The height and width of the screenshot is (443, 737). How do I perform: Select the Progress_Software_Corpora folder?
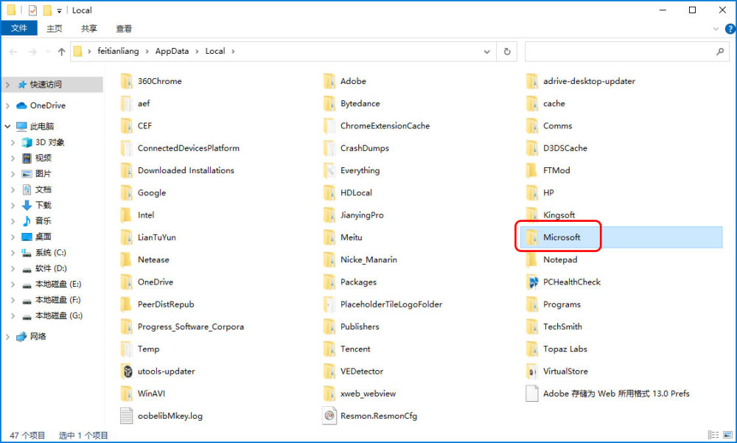click(190, 327)
